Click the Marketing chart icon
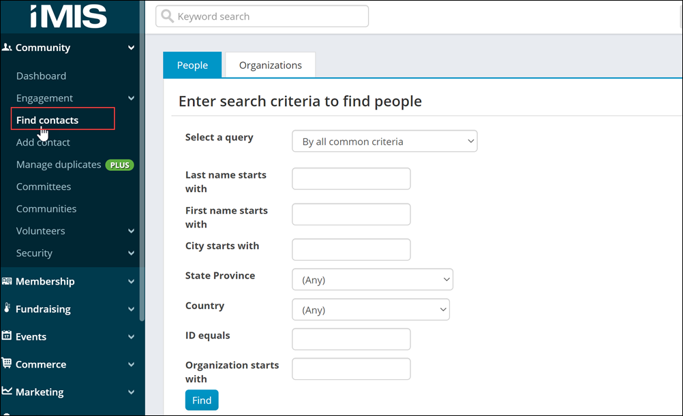Image resolution: width=683 pixels, height=416 pixels. pyautogui.click(x=7, y=391)
